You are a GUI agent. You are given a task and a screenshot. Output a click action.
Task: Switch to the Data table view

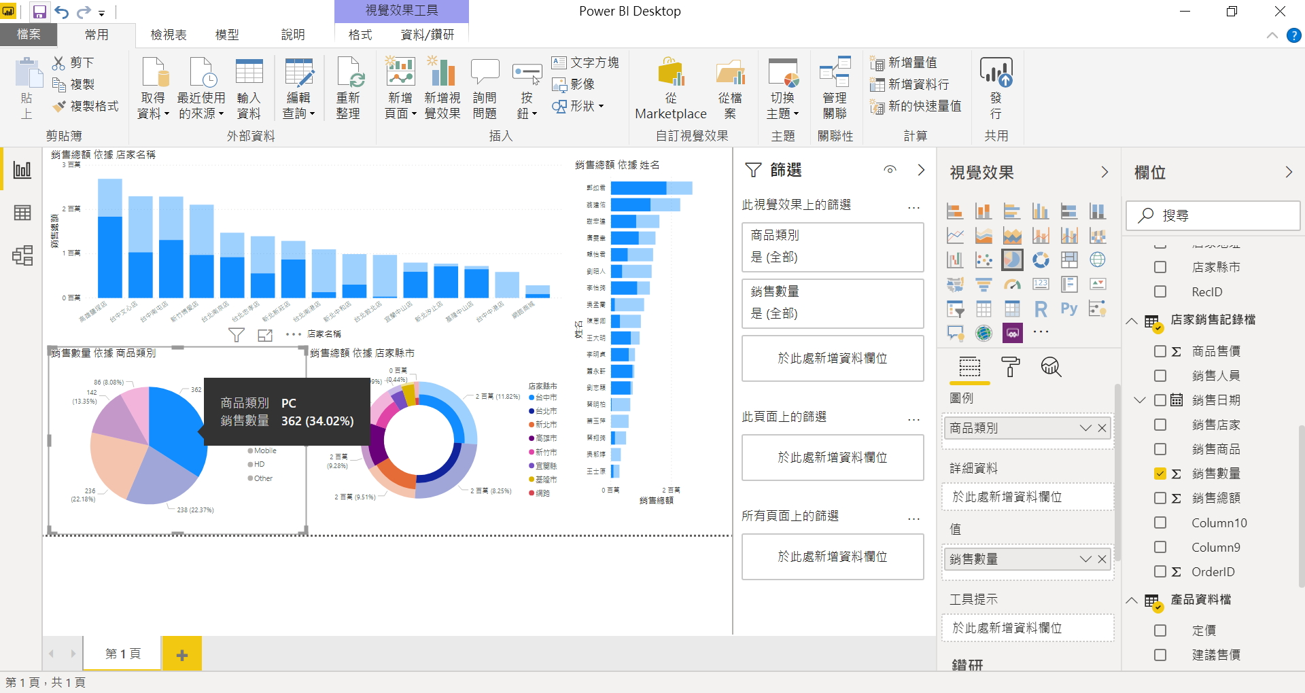point(22,213)
